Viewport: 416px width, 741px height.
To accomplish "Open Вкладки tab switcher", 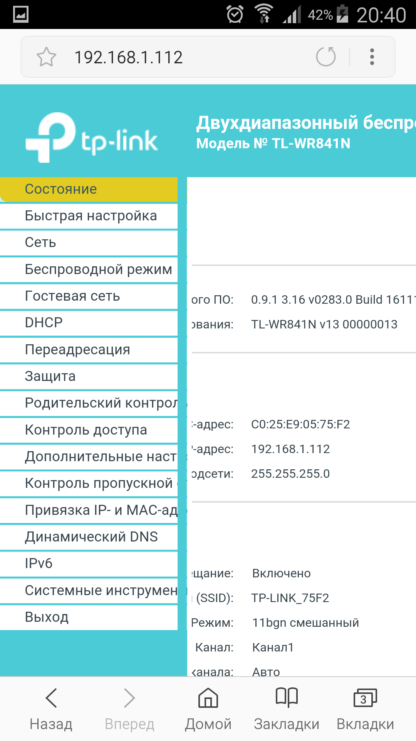I will [365, 709].
